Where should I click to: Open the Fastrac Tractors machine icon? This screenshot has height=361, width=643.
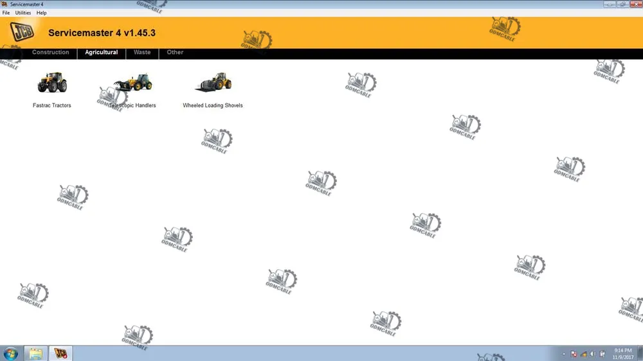coord(52,82)
